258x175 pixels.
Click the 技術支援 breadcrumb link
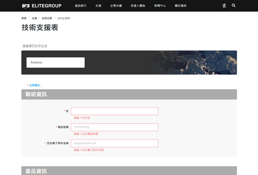[x=47, y=18]
